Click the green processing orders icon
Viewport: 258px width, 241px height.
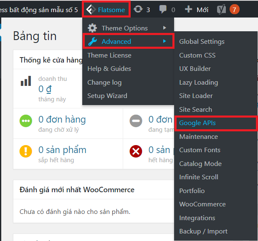pos(26,121)
